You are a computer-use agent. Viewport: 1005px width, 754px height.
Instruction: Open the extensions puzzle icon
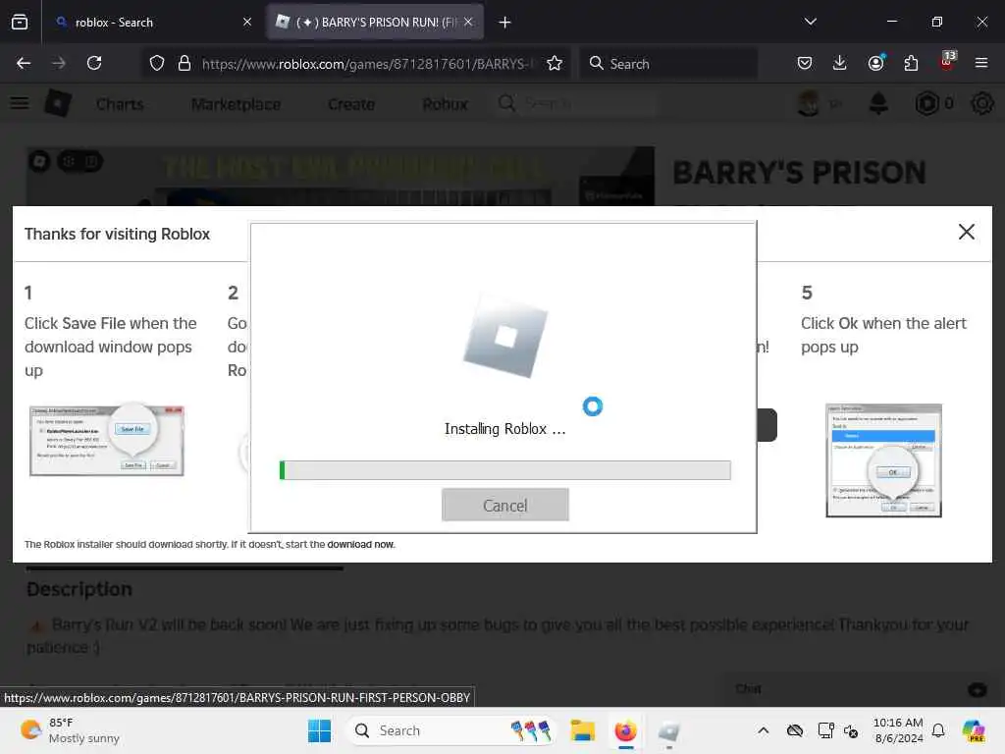coord(911,63)
